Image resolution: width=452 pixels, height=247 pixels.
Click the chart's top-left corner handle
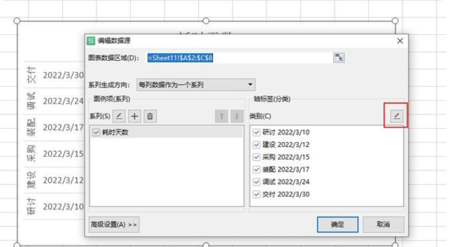coord(16,21)
